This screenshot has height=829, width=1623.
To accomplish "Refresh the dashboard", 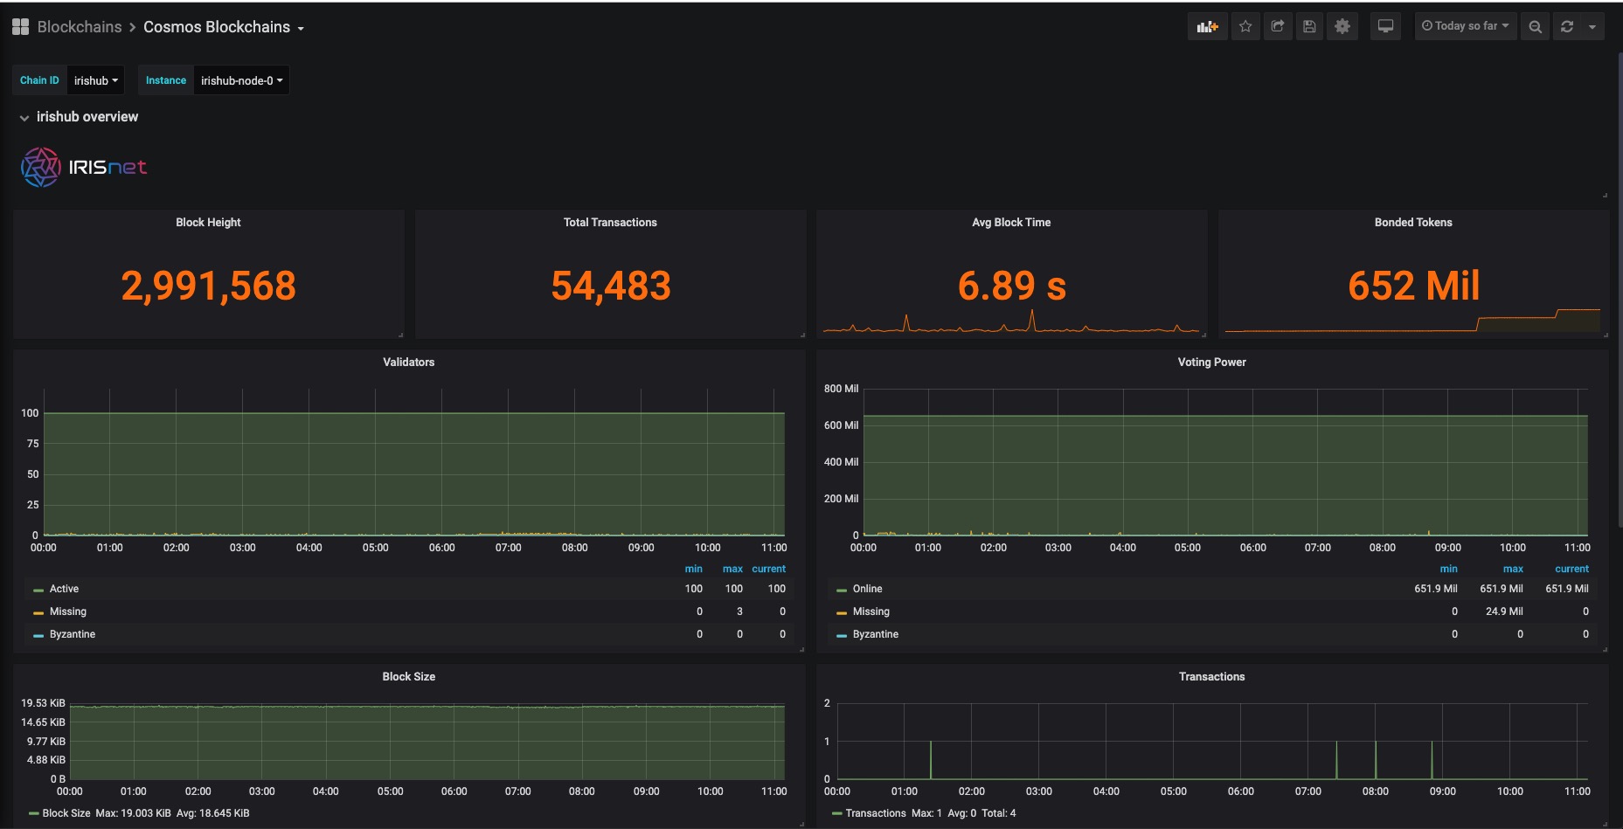I will tap(1567, 27).
